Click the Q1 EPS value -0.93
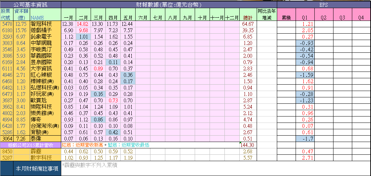This screenshot has width=371, height=176. [305, 43]
